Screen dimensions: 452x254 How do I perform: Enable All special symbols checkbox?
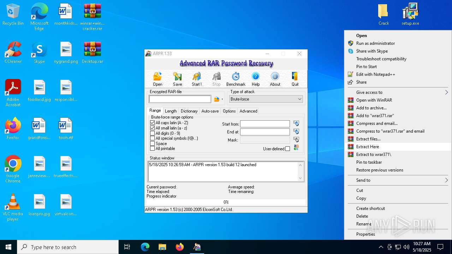[153, 138]
